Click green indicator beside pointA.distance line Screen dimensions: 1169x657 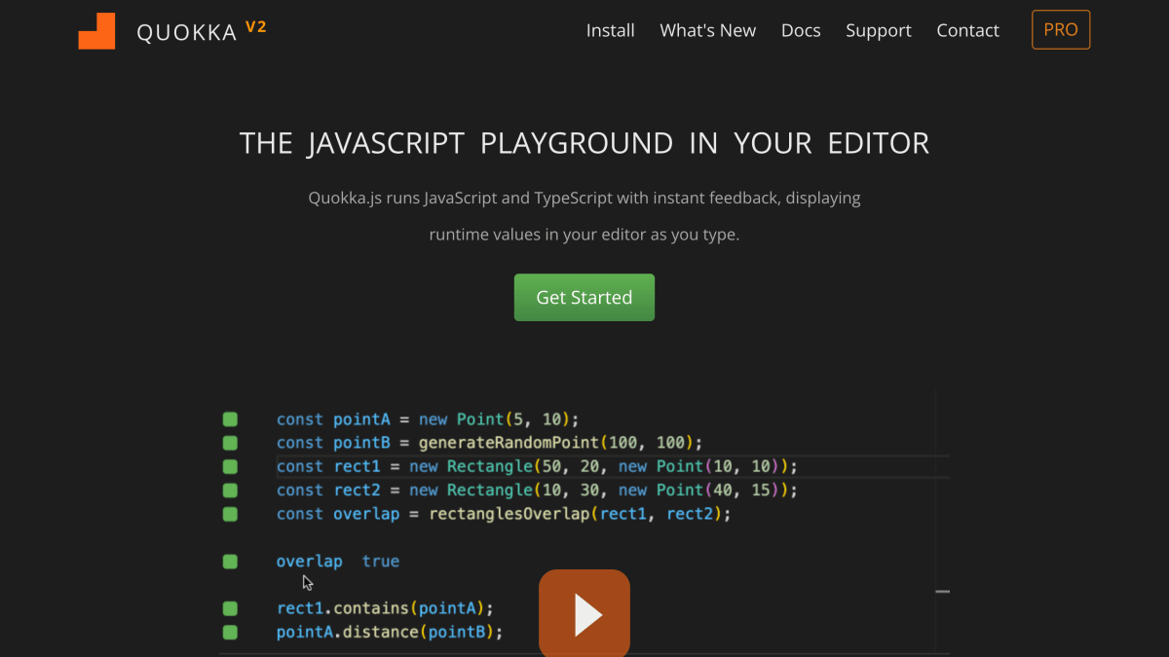[x=230, y=632]
